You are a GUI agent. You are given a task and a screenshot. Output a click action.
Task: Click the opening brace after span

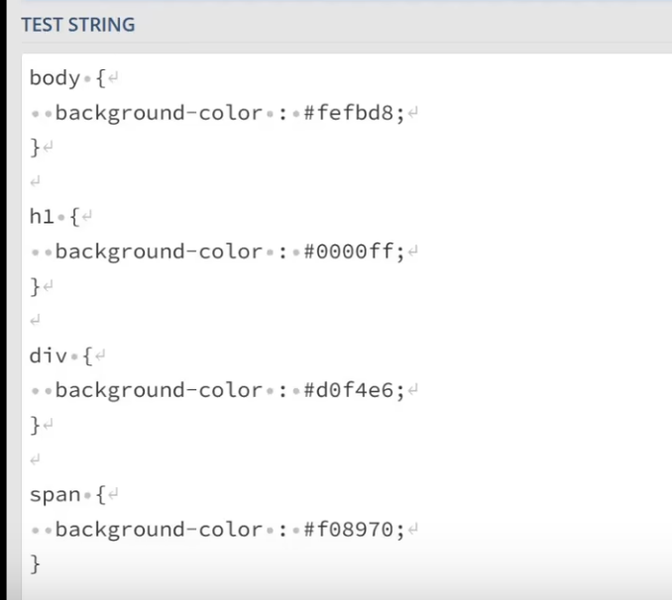[100, 493]
